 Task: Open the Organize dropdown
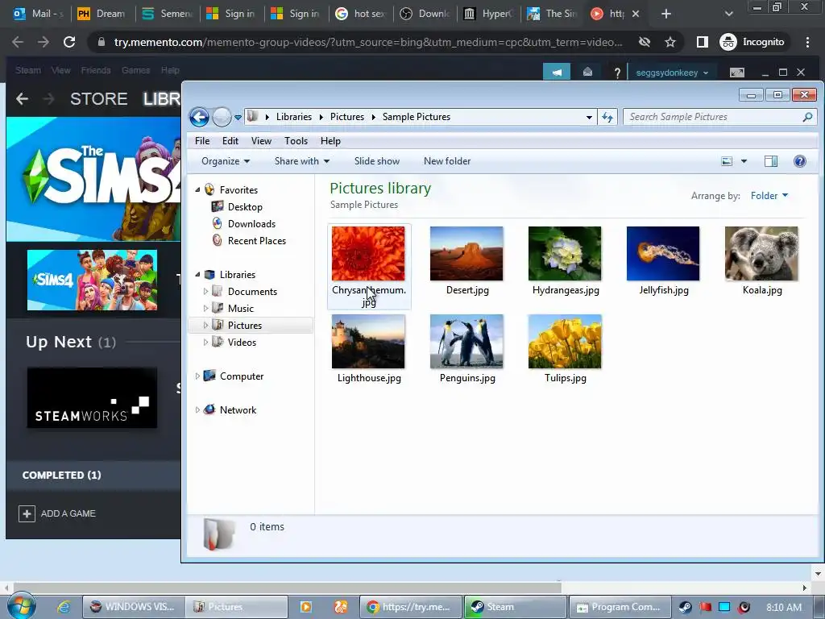tap(226, 161)
